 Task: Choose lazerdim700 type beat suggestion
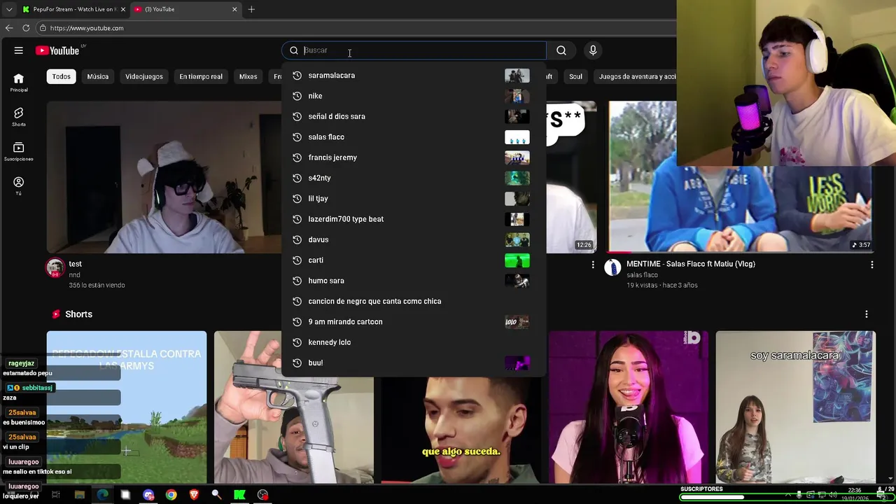[414, 219]
